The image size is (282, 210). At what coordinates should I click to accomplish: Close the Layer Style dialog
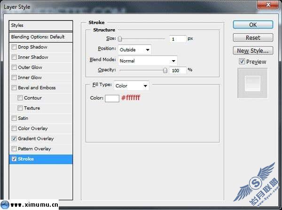click(x=268, y=5)
